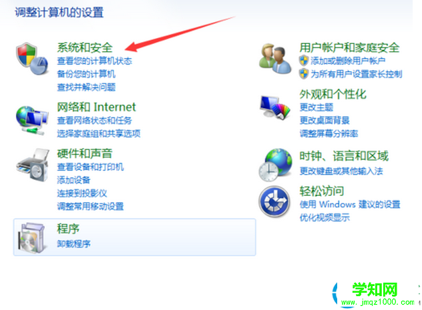The width and height of the screenshot is (422, 310).
Task: Click the User Accounts people icon
Action: pyautogui.click(x=275, y=59)
